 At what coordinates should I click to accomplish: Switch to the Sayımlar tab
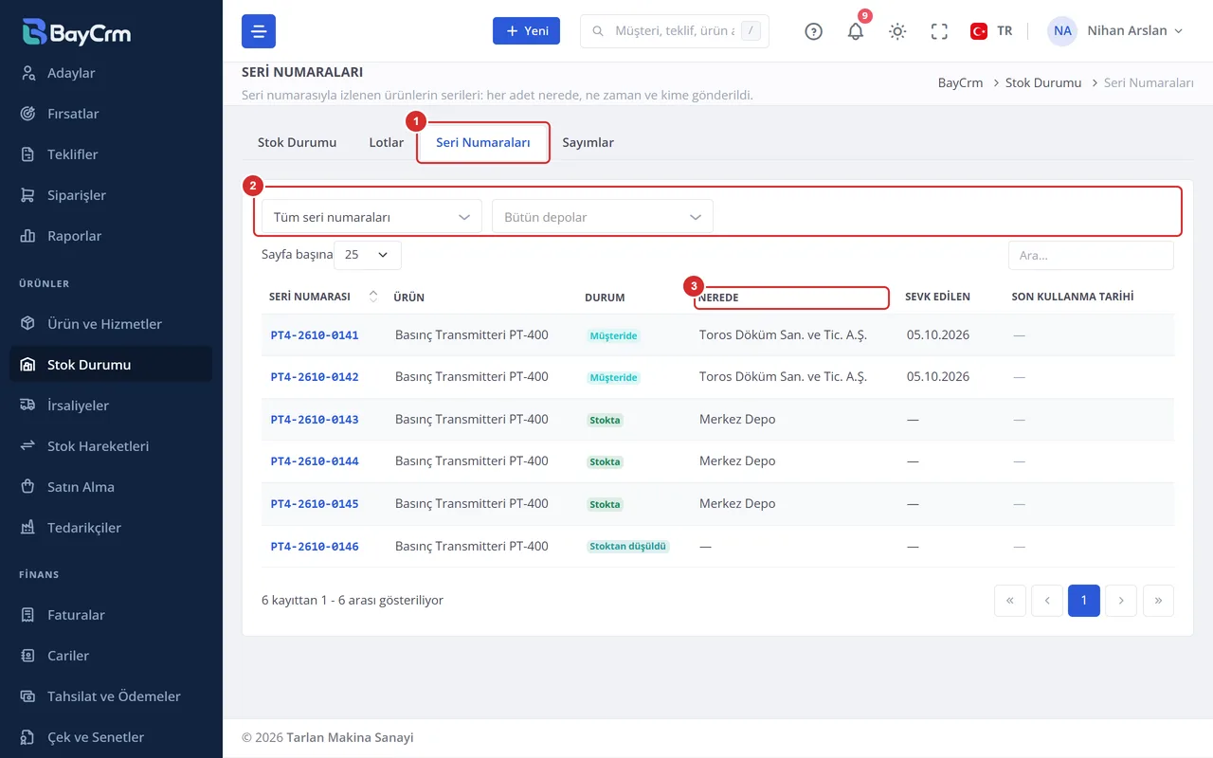coord(588,143)
